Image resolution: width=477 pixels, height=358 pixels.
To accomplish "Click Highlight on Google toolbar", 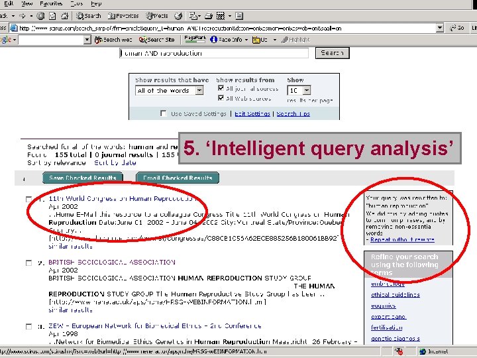I will [x=295, y=40].
